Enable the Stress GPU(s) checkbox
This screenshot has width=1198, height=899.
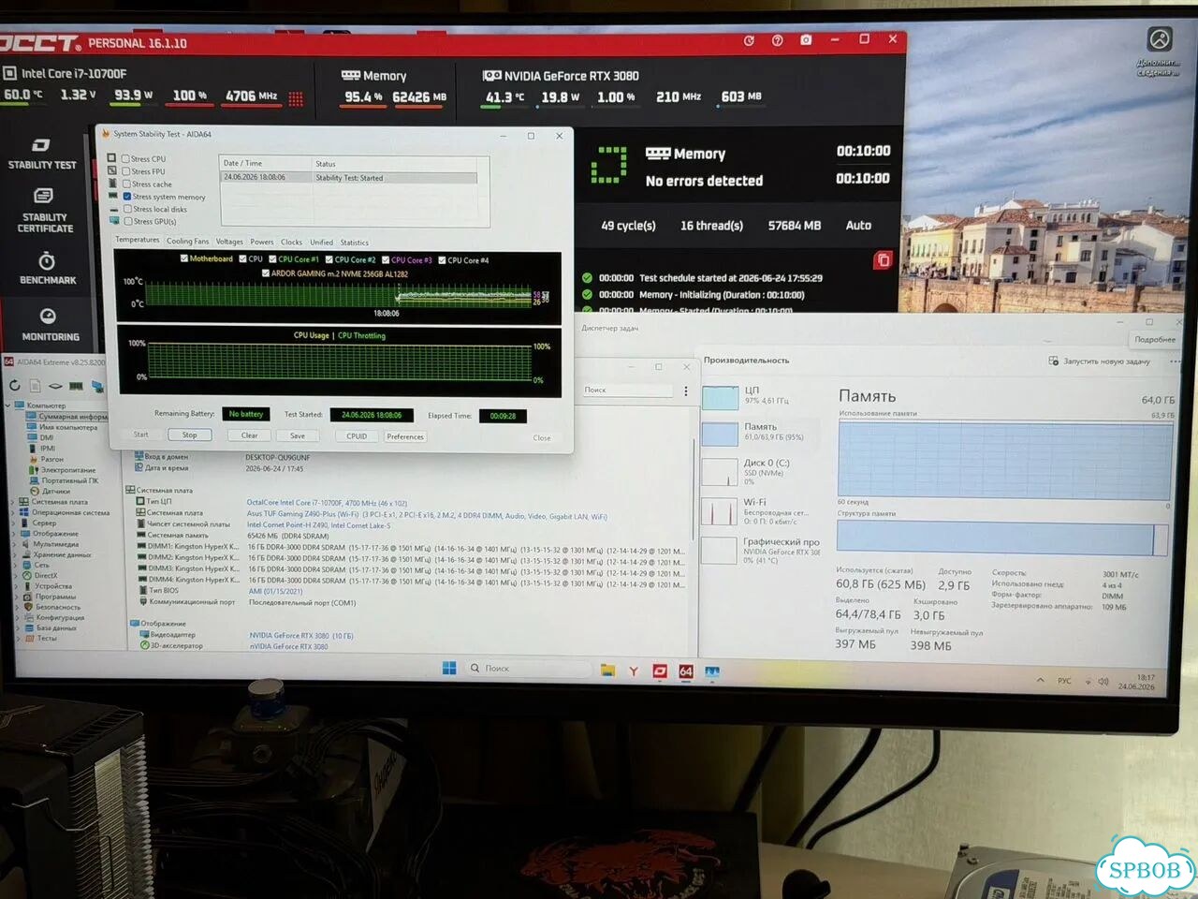(128, 222)
